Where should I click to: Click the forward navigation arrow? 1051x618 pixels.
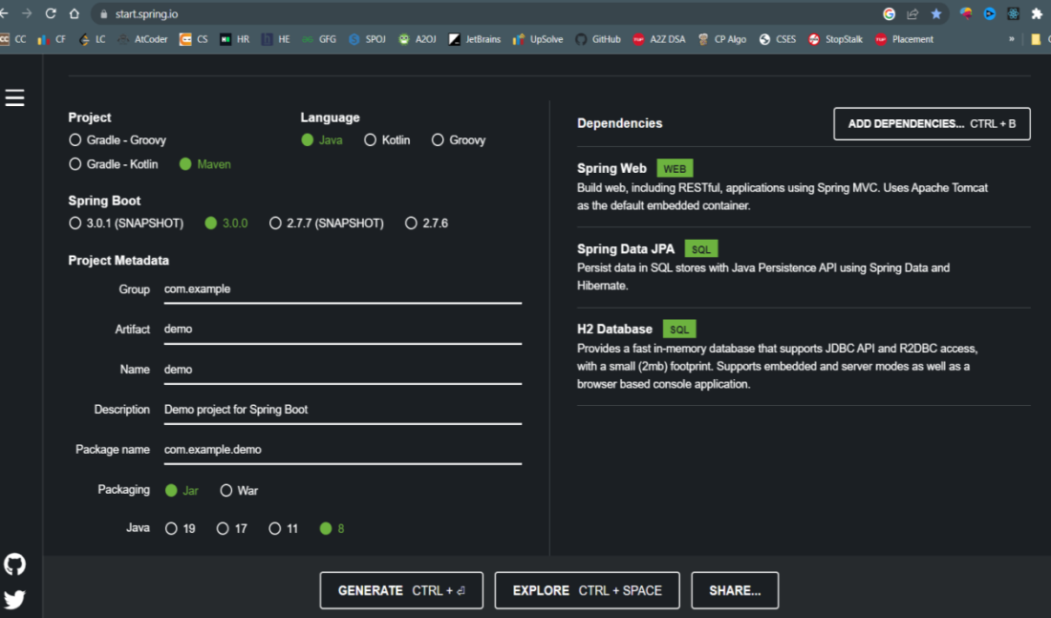(x=27, y=13)
